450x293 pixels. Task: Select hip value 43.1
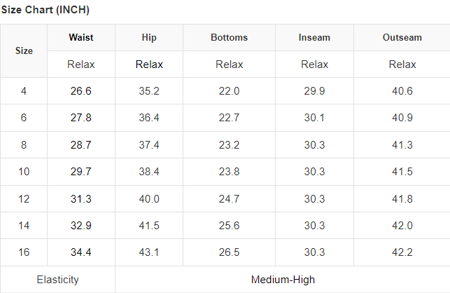[149, 252]
